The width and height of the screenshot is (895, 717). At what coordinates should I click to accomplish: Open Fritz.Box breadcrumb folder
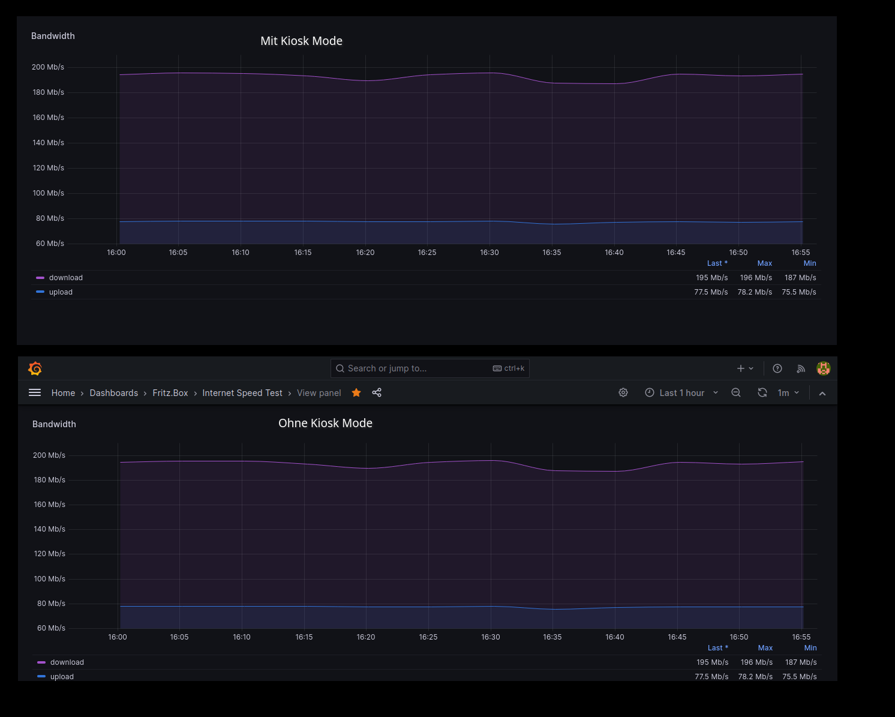170,393
